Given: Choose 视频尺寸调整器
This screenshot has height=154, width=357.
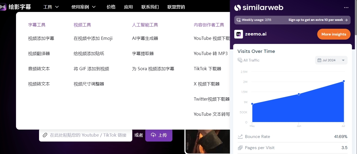Looking at the screenshot, I should tap(89, 84).
